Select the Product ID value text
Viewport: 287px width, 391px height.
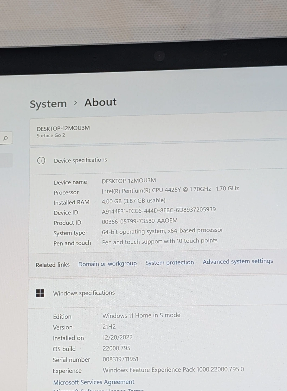(140, 221)
